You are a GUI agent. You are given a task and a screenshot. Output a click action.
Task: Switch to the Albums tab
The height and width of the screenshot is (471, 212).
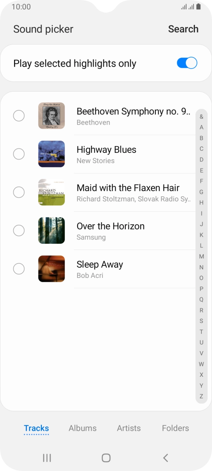click(x=82, y=428)
